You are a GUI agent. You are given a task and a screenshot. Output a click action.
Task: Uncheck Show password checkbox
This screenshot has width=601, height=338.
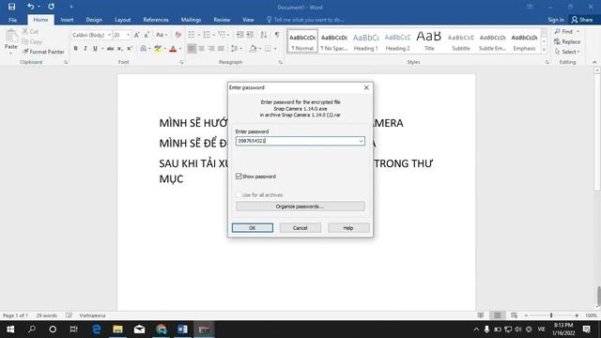(239, 177)
